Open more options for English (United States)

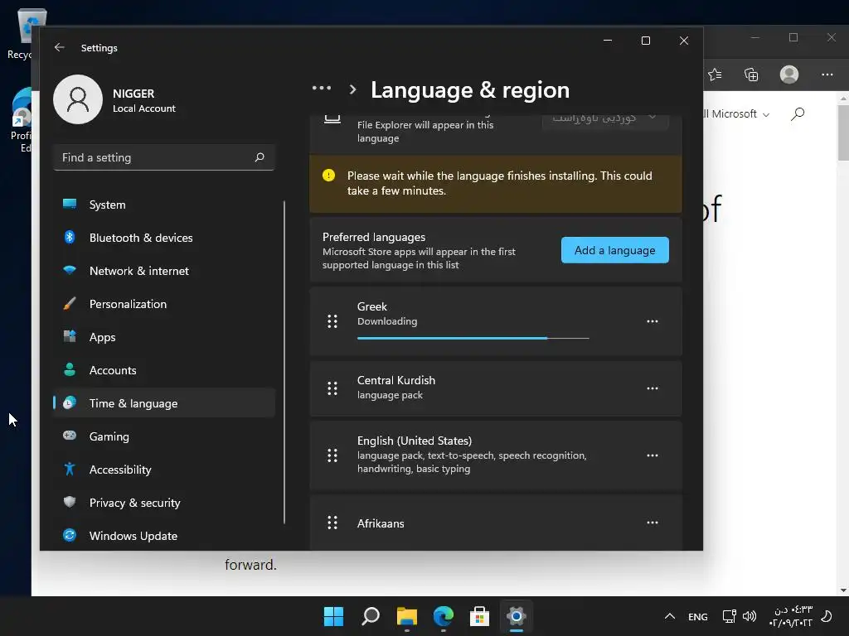pyautogui.click(x=653, y=455)
